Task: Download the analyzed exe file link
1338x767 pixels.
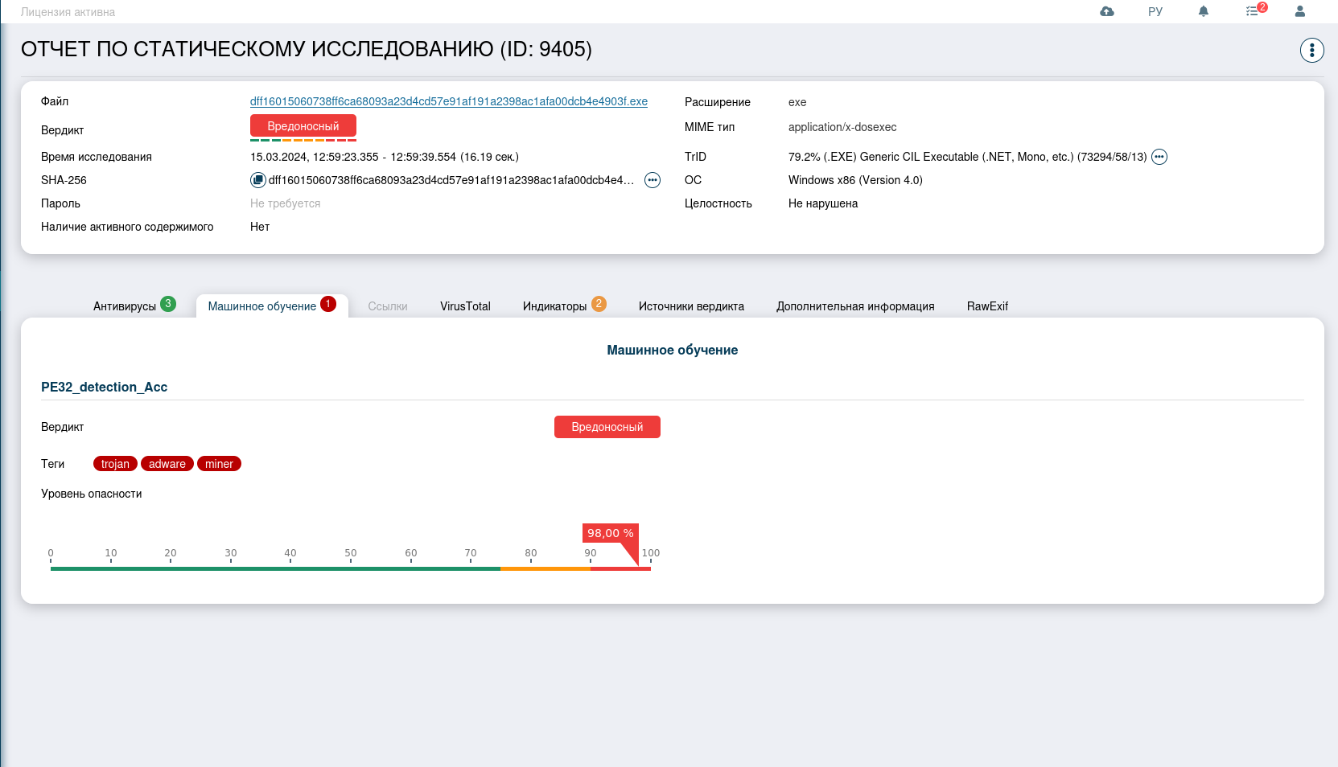Action: pos(448,101)
